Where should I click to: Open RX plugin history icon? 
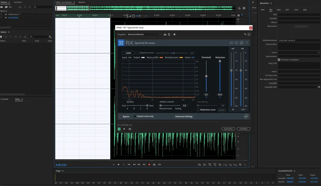(x=236, y=43)
